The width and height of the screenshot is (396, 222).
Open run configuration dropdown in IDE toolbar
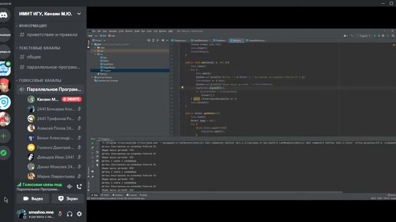[364, 36]
